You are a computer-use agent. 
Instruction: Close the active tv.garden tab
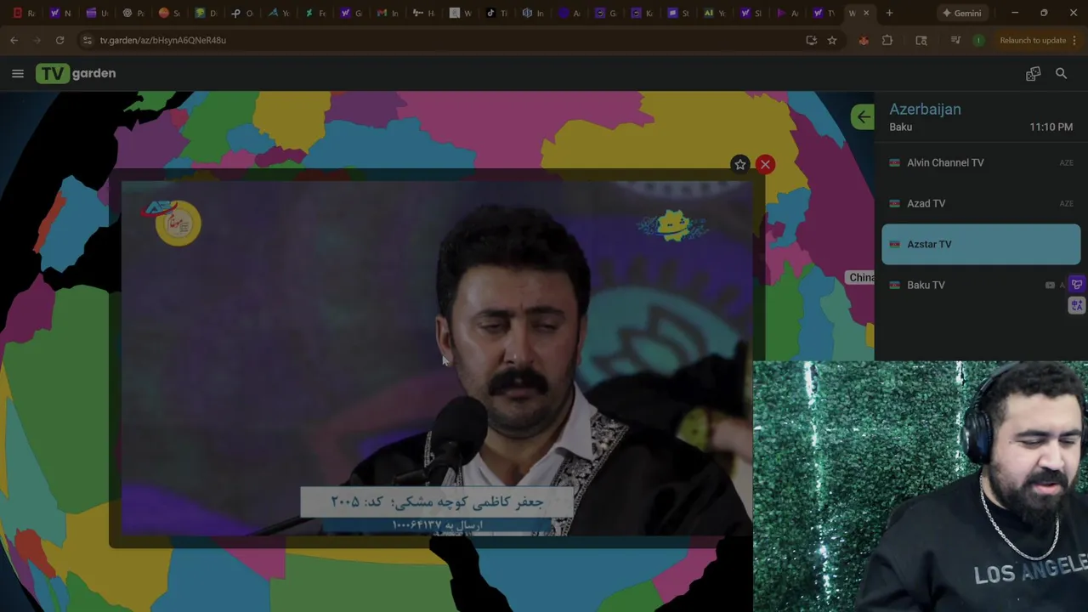tap(866, 13)
